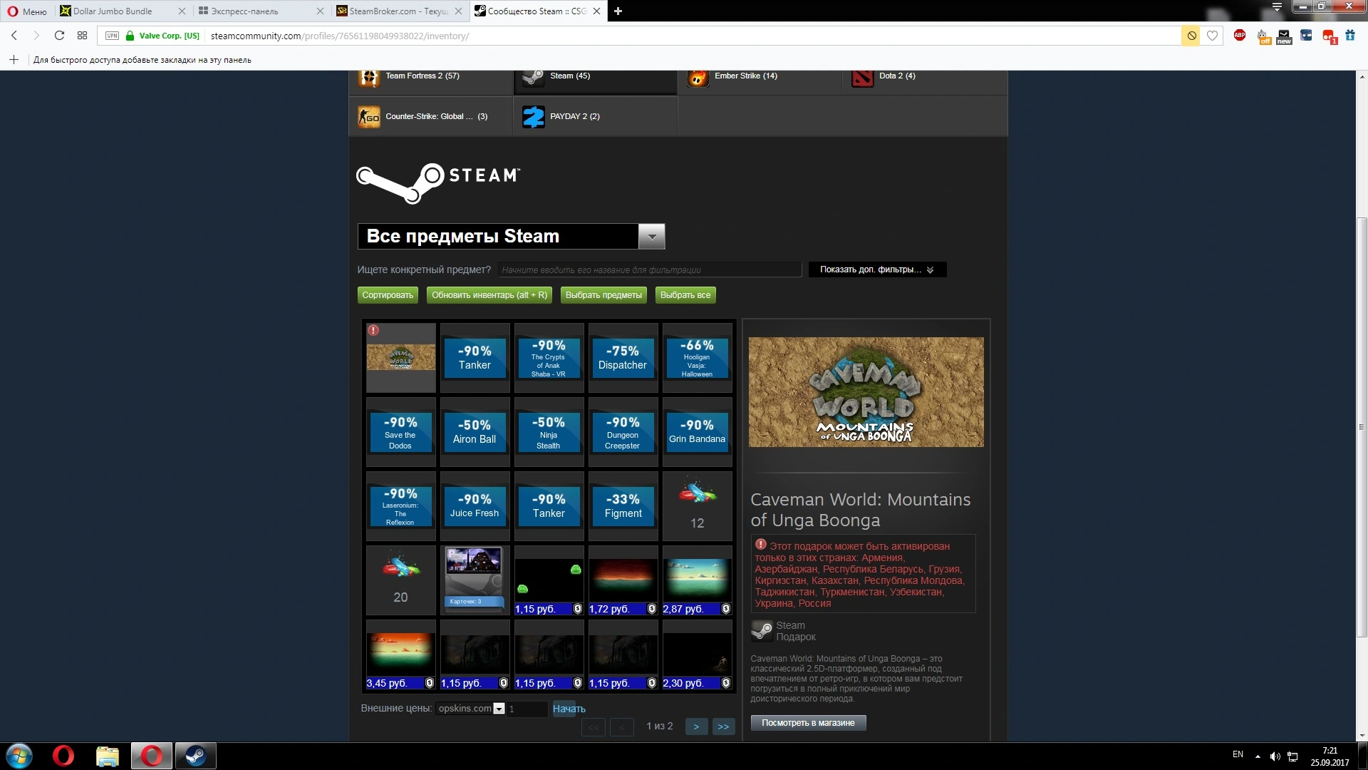
Task: Select the gems stack of 20
Action: 401,580
